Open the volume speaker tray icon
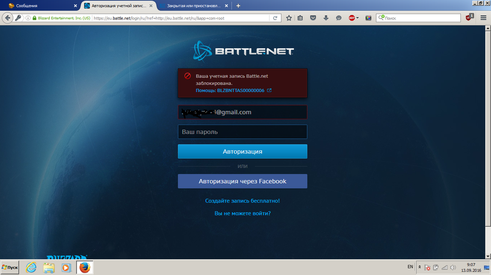 [x=453, y=268]
